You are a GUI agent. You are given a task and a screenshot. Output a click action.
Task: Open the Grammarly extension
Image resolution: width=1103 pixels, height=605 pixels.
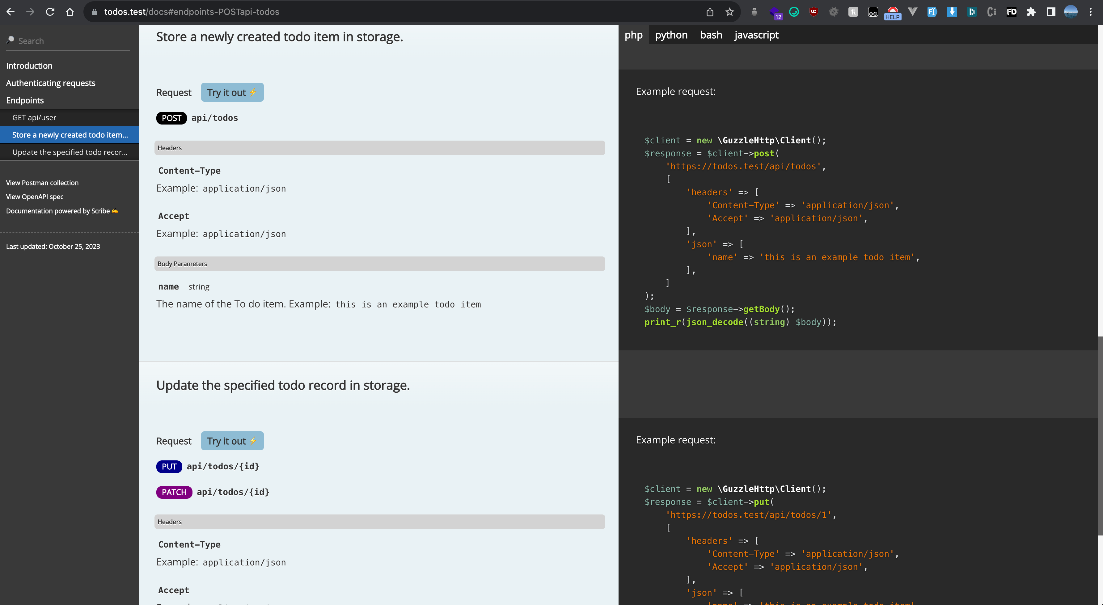click(794, 11)
